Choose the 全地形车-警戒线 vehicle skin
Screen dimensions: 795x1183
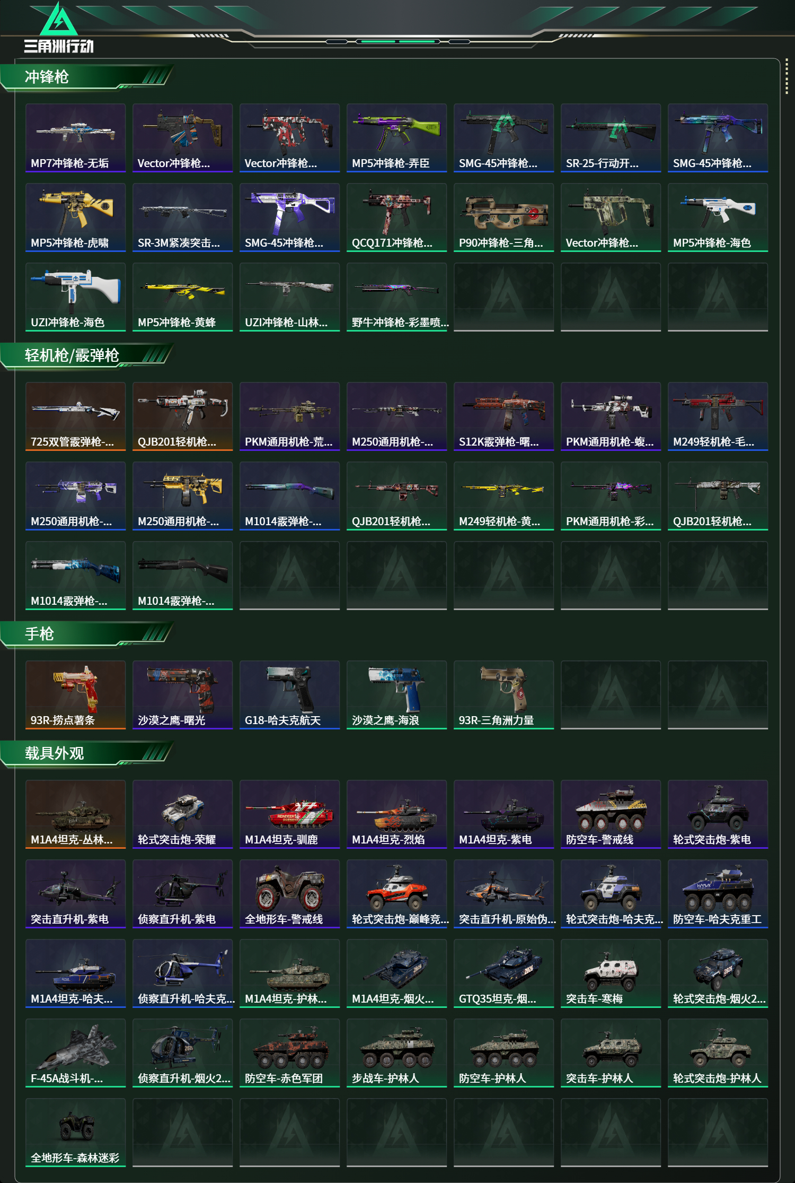(x=289, y=894)
